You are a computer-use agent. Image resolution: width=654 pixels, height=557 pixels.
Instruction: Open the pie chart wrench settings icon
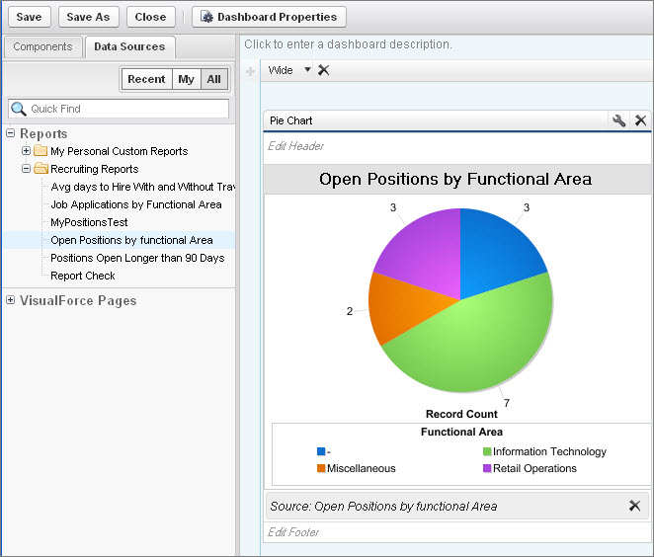coord(619,120)
